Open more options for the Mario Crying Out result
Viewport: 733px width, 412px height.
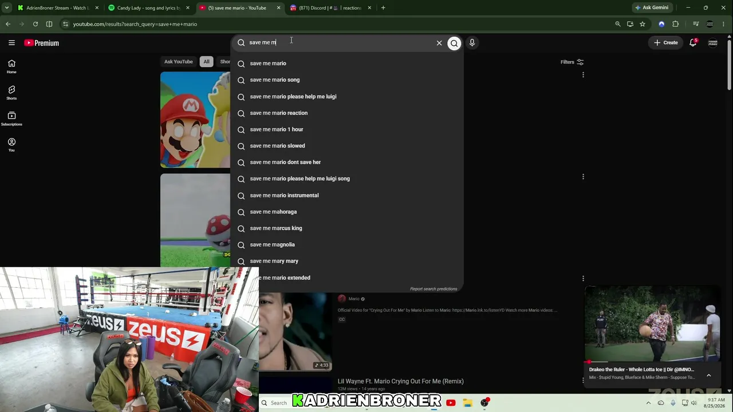pos(583,279)
